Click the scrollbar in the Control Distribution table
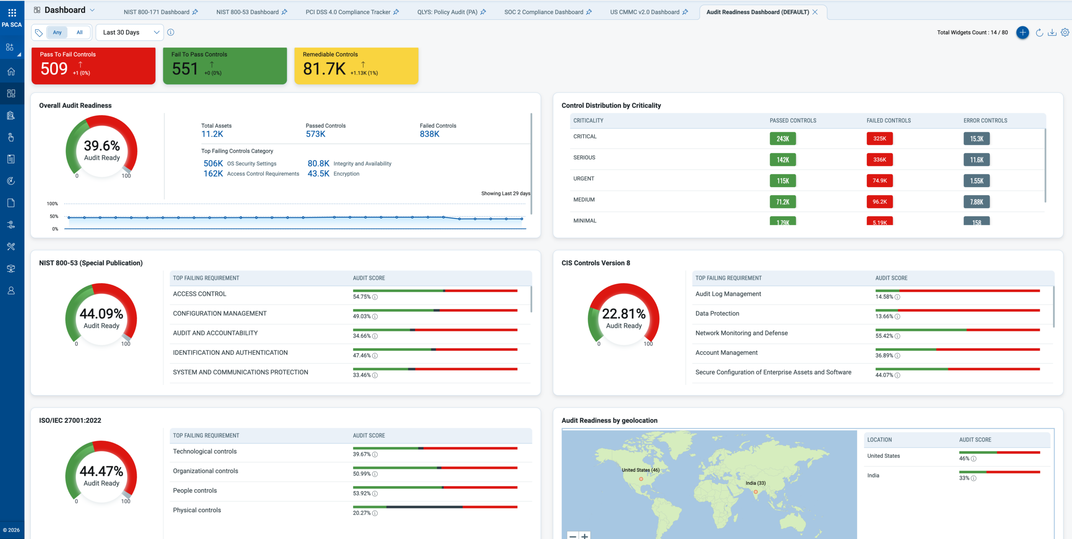 point(1045,165)
